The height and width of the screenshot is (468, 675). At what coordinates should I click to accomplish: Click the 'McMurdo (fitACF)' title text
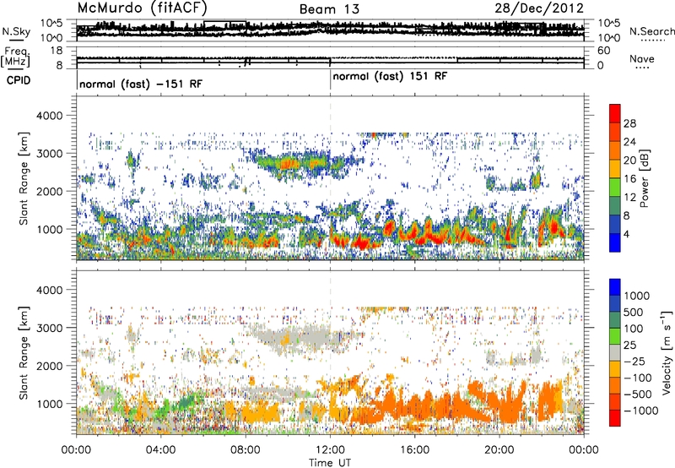tap(143, 8)
